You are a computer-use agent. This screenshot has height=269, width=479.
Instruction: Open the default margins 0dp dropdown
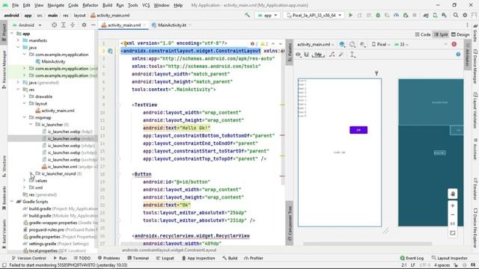(x=318, y=55)
